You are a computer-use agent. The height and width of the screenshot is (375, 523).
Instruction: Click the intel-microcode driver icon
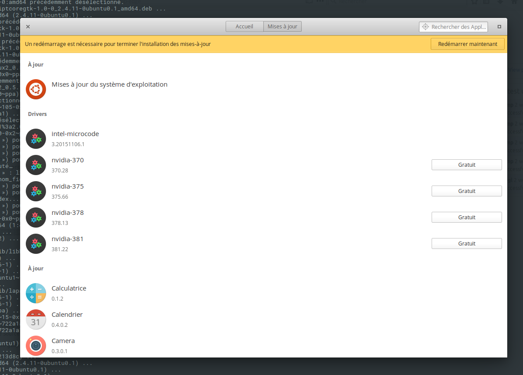click(x=36, y=138)
